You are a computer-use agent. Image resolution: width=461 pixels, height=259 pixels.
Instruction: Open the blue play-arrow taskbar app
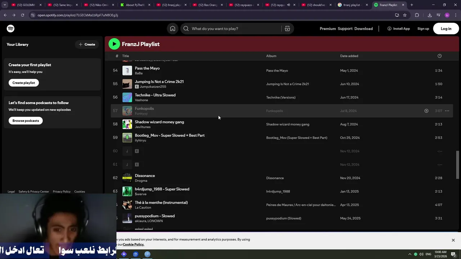click(124, 254)
